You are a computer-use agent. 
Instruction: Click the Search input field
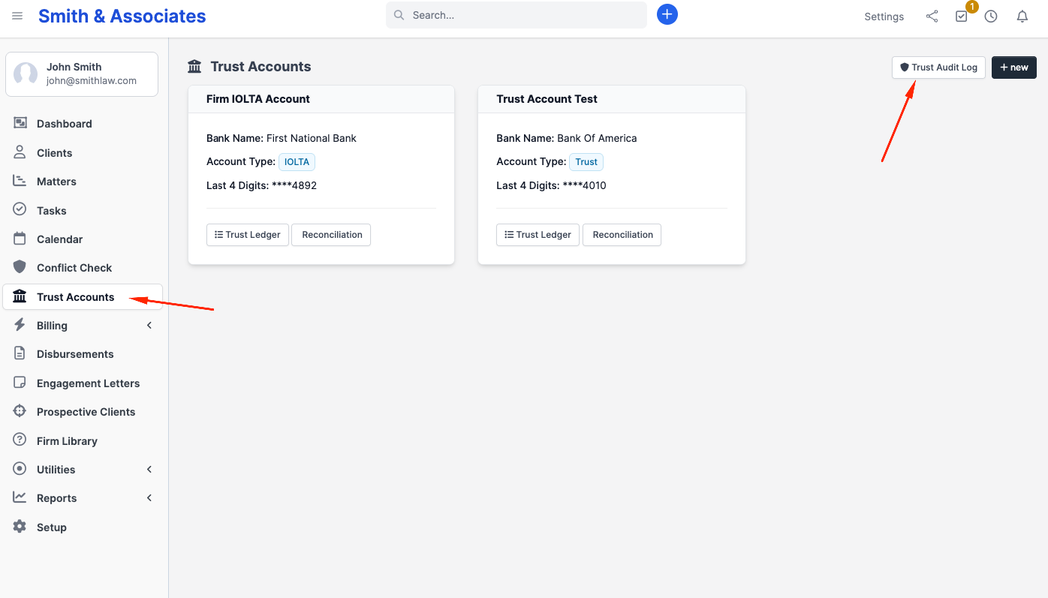click(x=516, y=15)
